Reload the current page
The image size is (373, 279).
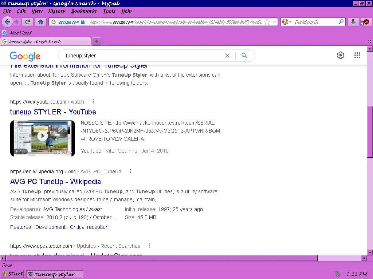click(x=27, y=22)
